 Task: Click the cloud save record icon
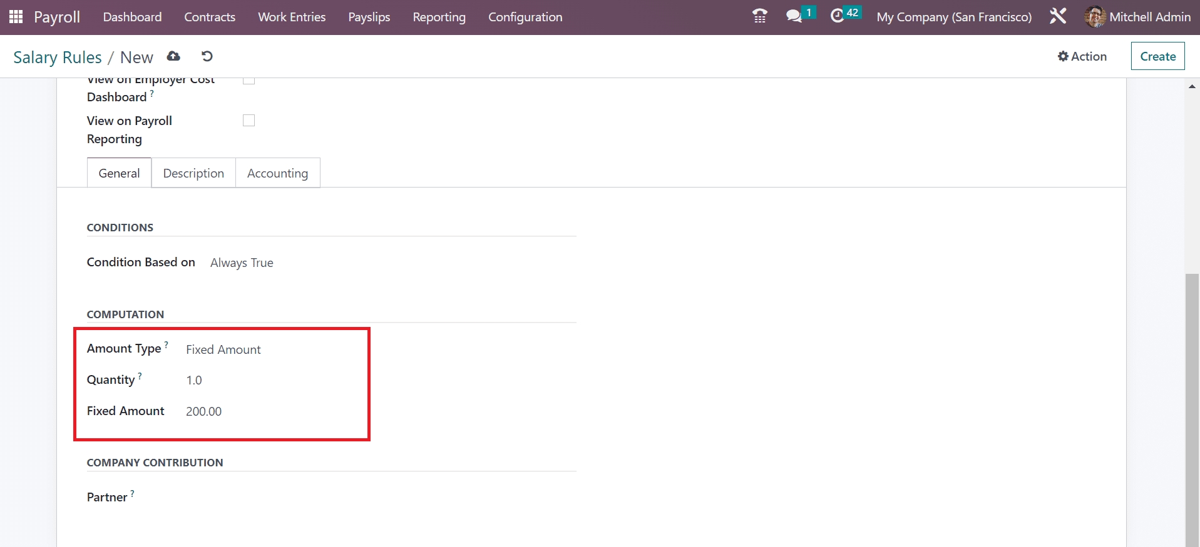(173, 56)
